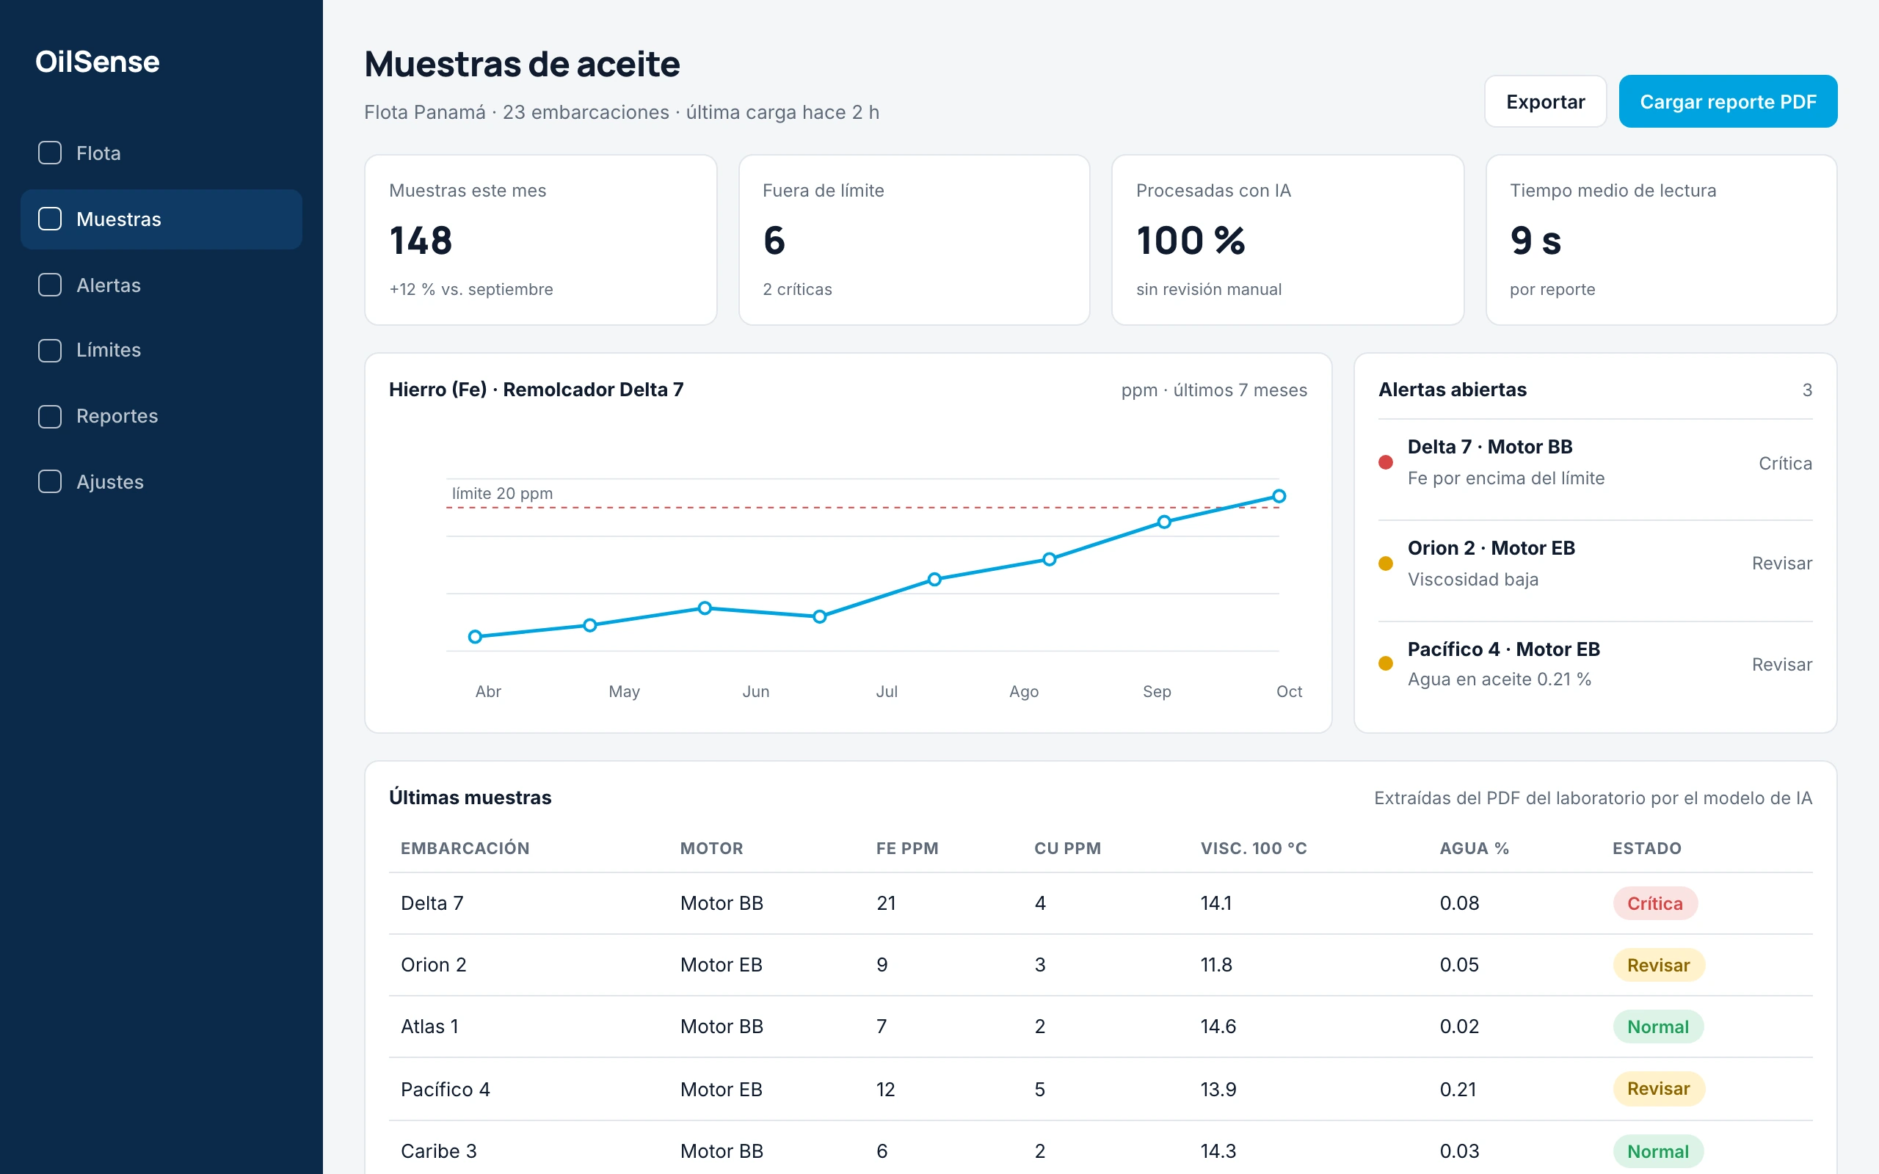1879x1174 pixels.
Task: Select the Caribe 3 vessel name cell
Action: pyautogui.click(x=439, y=1151)
